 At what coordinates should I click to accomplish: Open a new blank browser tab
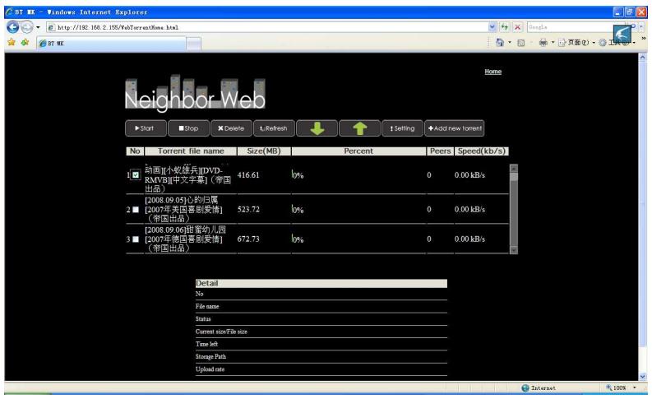193,44
